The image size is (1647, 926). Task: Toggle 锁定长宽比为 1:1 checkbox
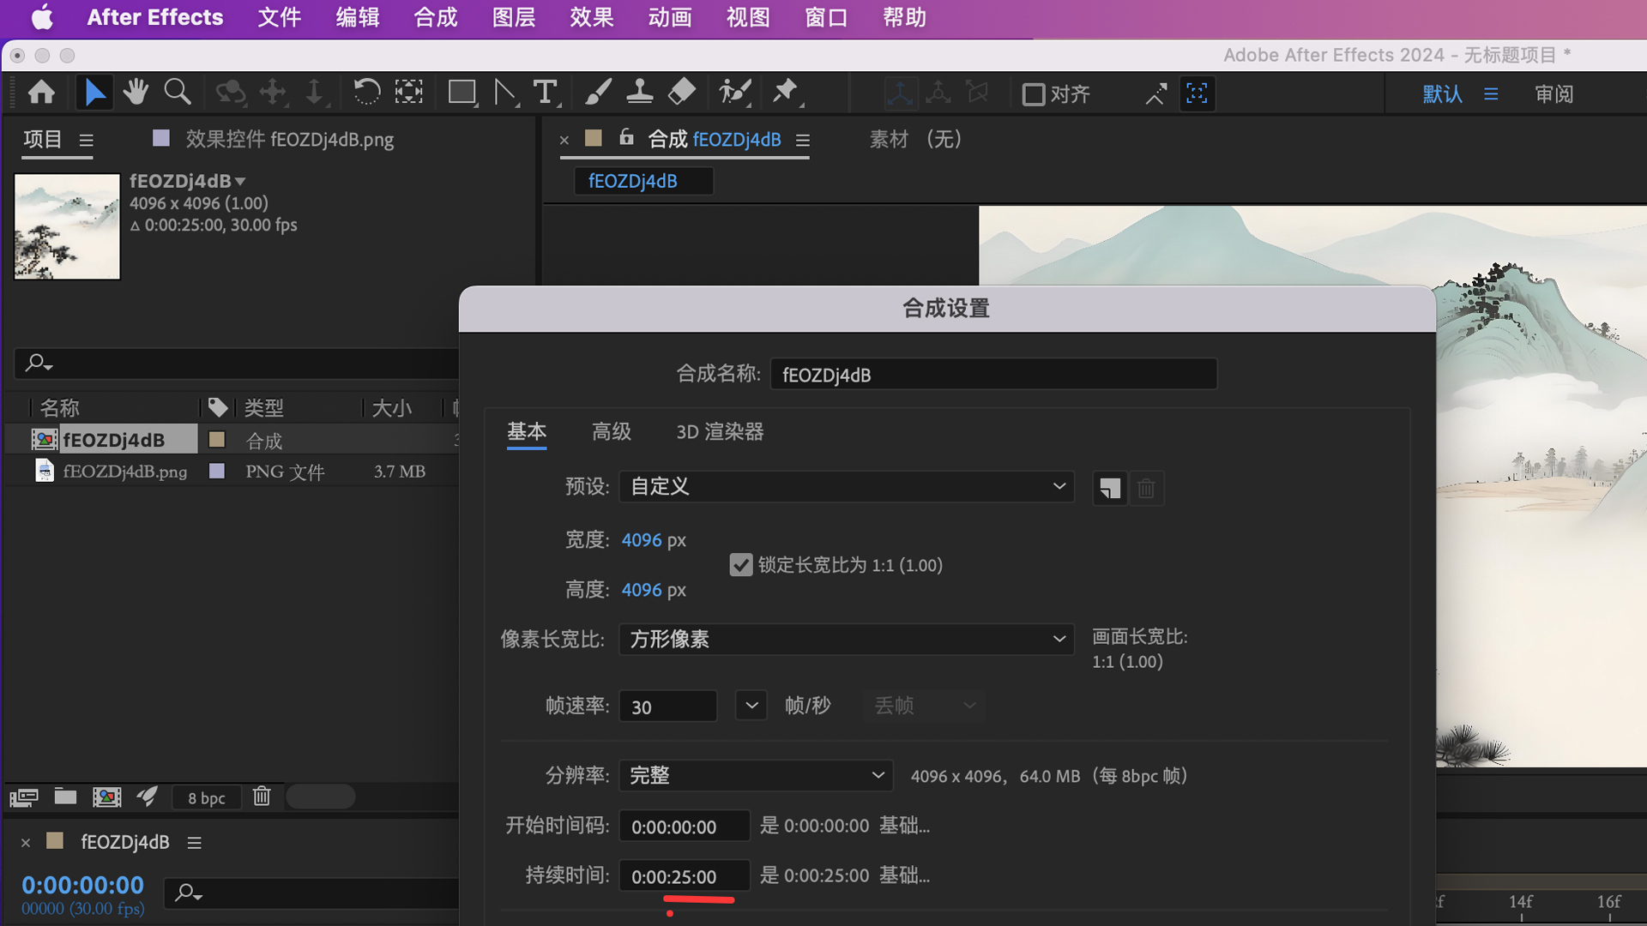[x=740, y=564]
